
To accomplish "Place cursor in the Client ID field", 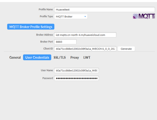I will [x=85, y=49].
